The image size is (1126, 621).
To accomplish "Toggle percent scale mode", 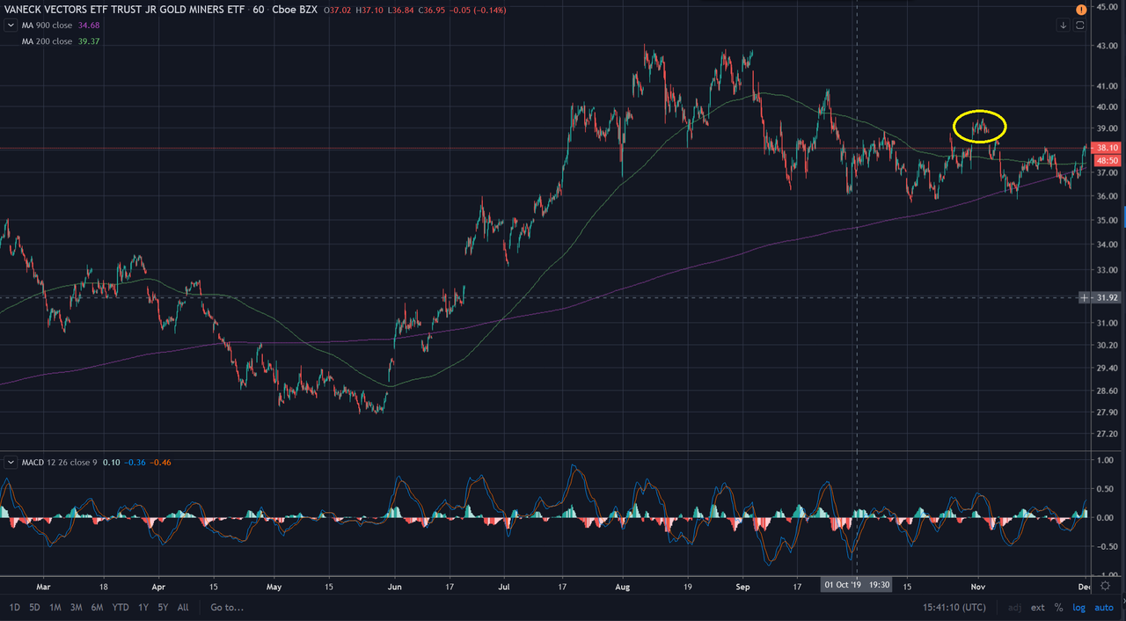I will [x=1059, y=608].
